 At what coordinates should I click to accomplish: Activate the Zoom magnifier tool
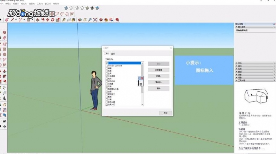coord(90,20)
